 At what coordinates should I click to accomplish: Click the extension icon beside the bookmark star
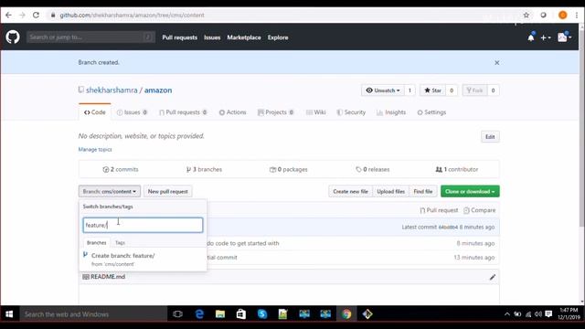point(543,16)
